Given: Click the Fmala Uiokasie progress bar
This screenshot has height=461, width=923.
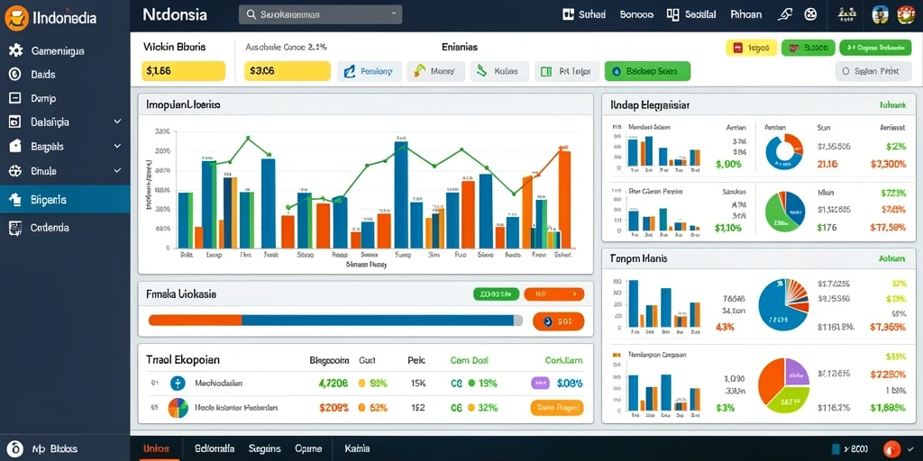Looking at the screenshot, I should 335,321.
